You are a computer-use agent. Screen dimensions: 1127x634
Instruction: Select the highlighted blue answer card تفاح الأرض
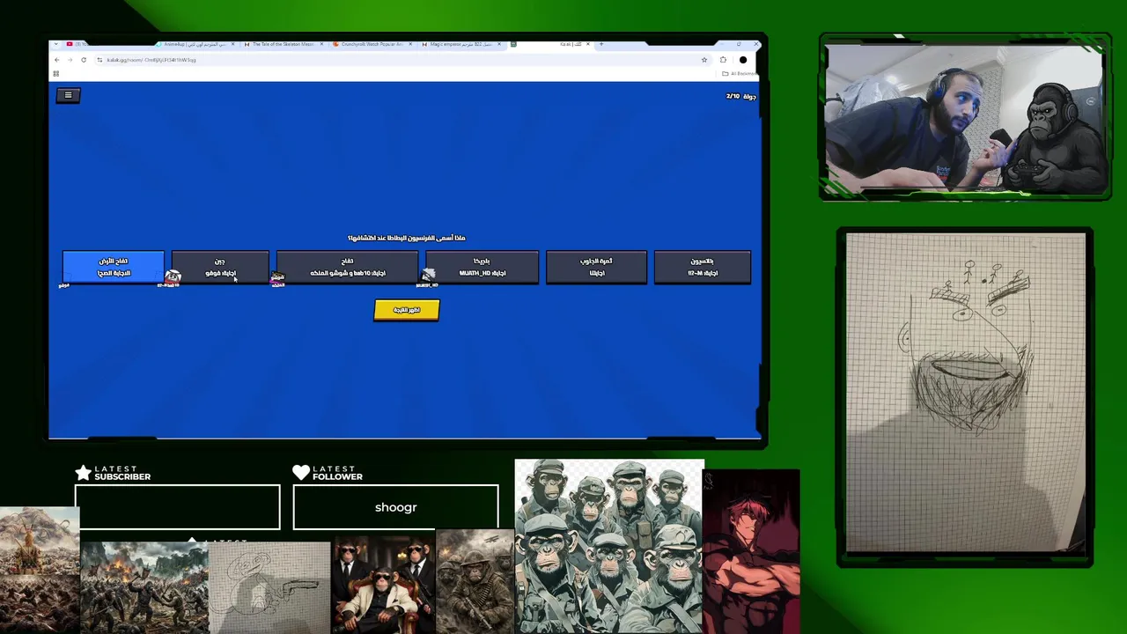coord(113,267)
